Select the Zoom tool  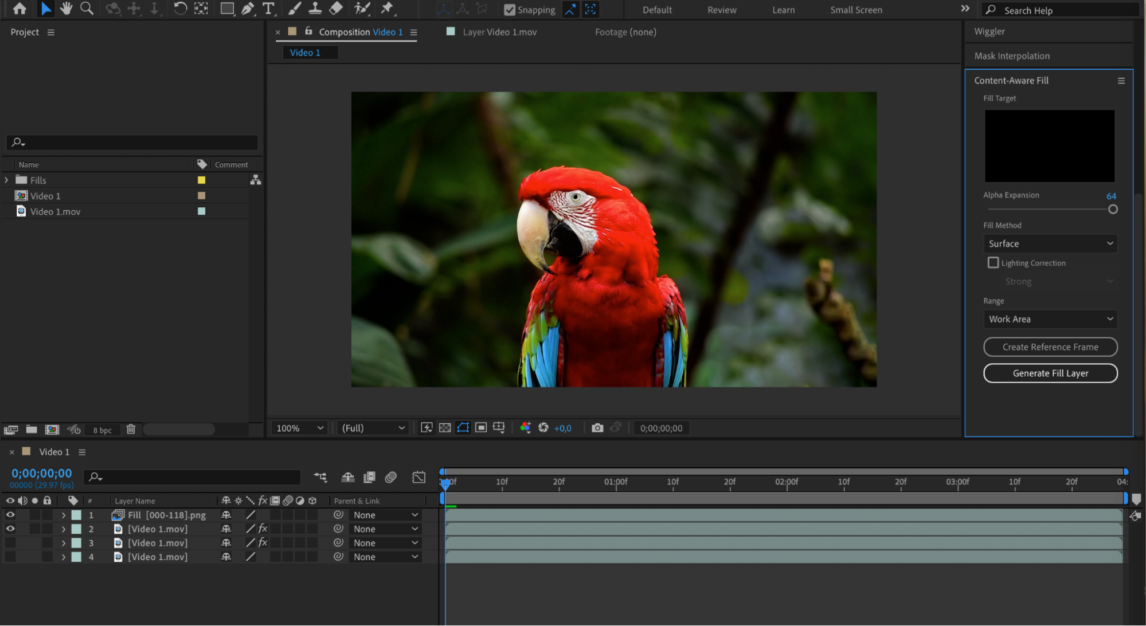pyautogui.click(x=87, y=9)
